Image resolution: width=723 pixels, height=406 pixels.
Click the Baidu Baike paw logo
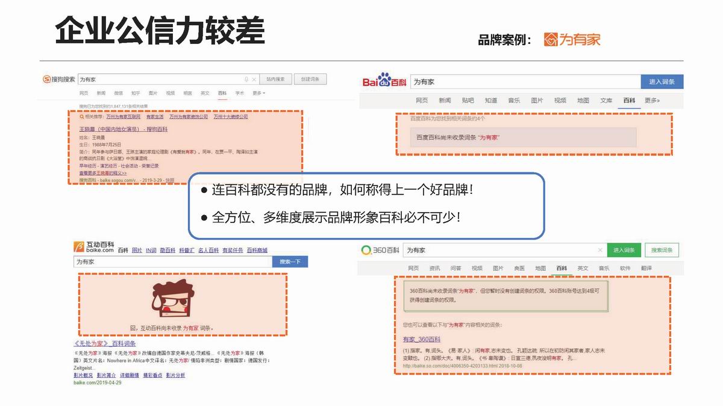384,81
